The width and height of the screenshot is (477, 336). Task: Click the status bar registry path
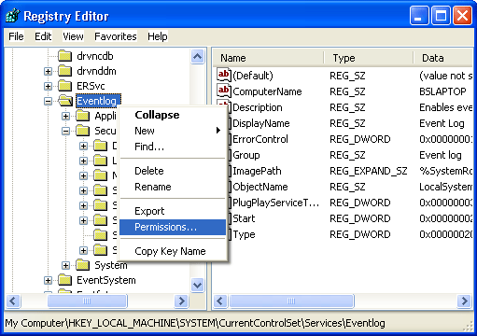point(195,323)
